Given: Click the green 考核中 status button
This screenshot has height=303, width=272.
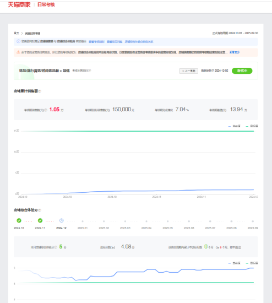Looking at the screenshot, I should 242,71.
